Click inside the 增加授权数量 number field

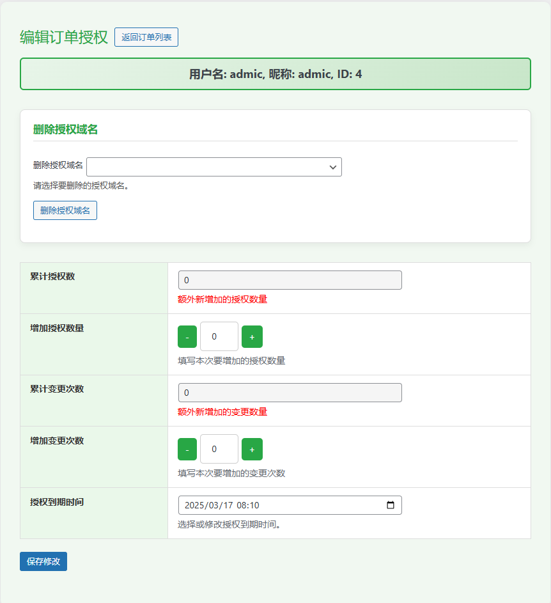pyautogui.click(x=219, y=336)
